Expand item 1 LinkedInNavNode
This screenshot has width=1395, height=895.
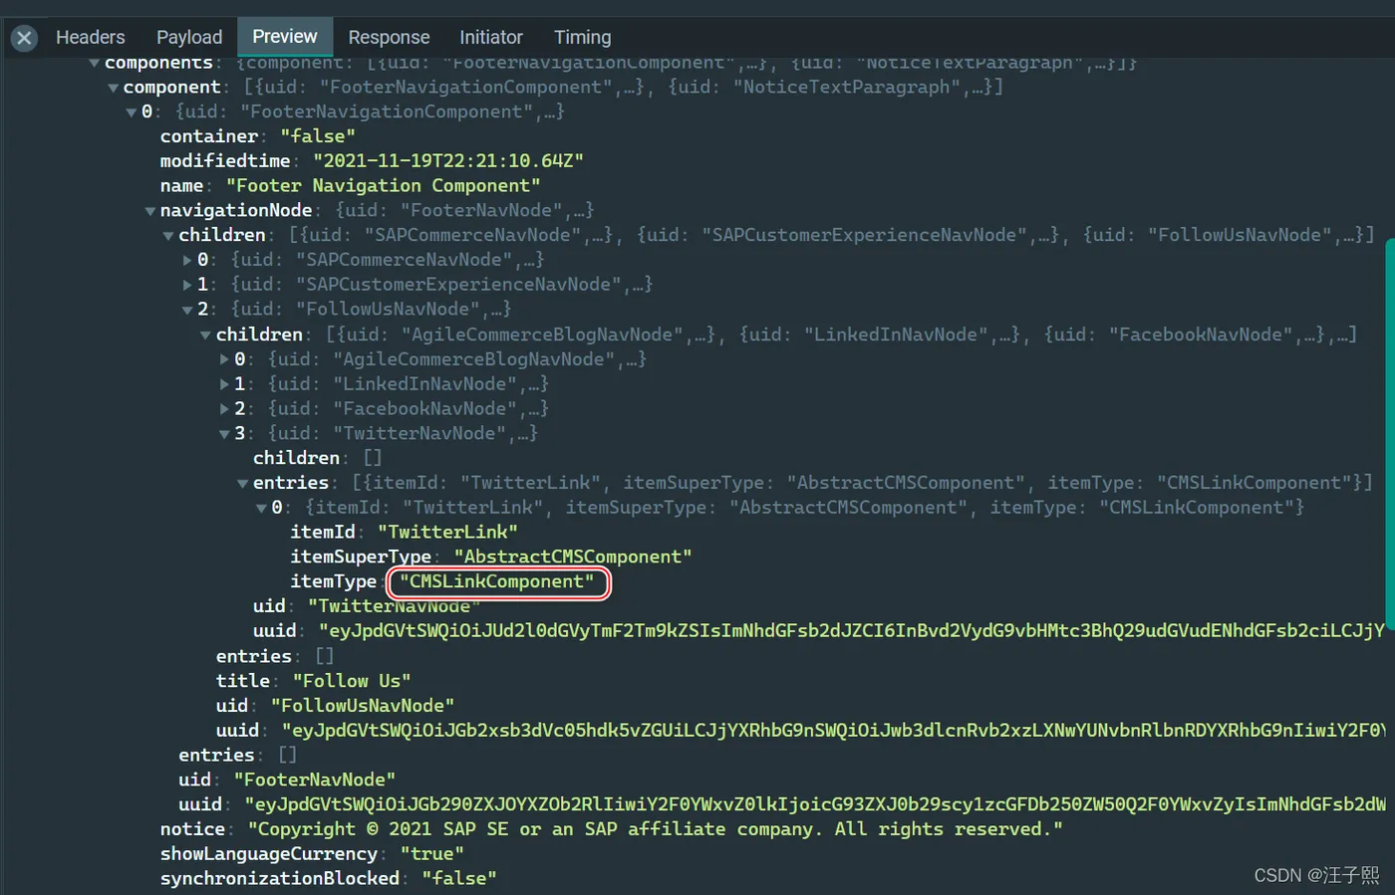(x=224, y=384)
